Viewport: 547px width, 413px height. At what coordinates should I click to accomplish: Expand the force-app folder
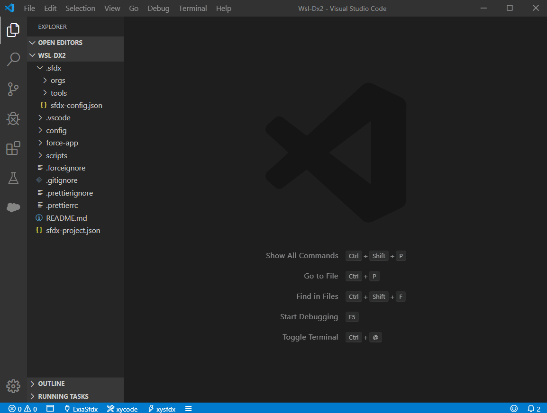pyautogui.click(x=75, y=143)
